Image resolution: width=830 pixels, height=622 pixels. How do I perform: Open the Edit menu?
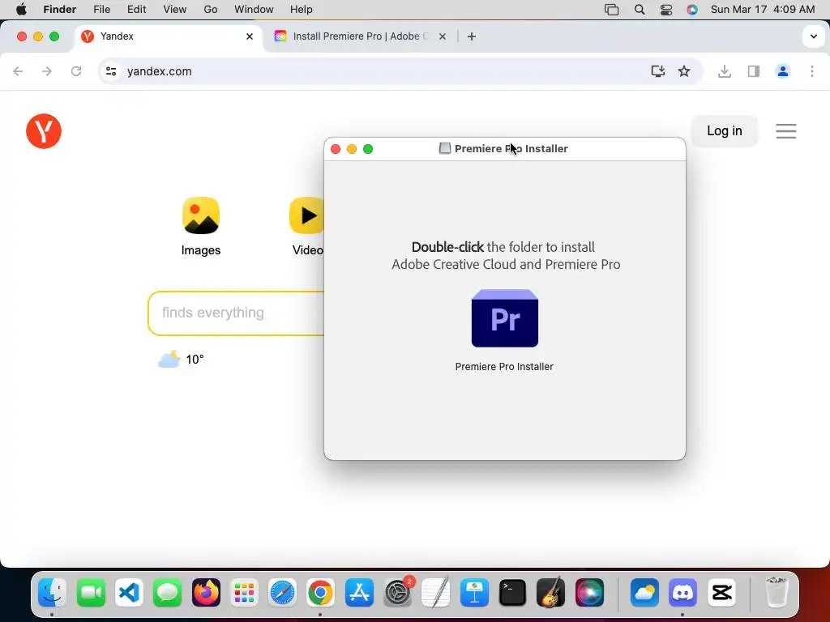point(136,10)
